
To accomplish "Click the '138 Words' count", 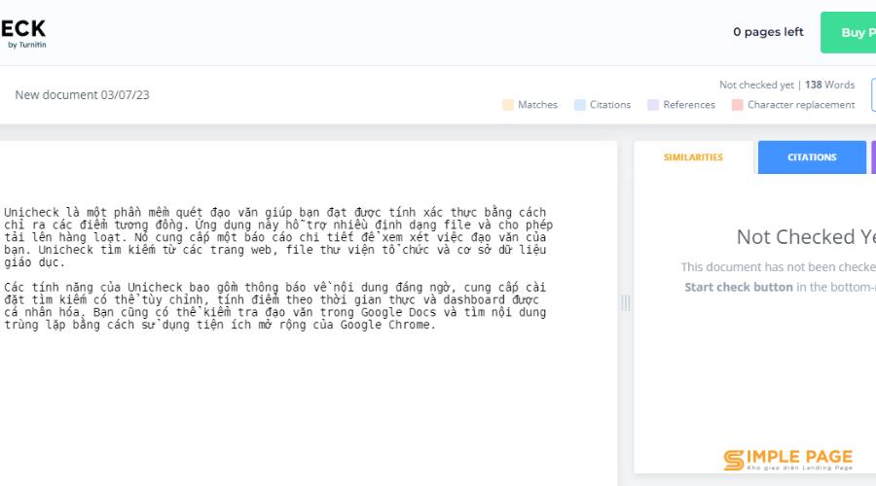I will click(x=829, y=85).
